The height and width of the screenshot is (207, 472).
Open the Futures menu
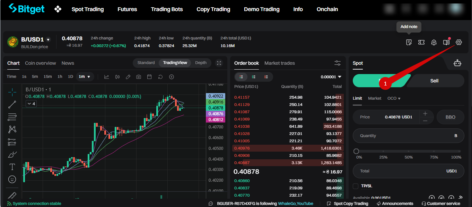tap(127, 9)
